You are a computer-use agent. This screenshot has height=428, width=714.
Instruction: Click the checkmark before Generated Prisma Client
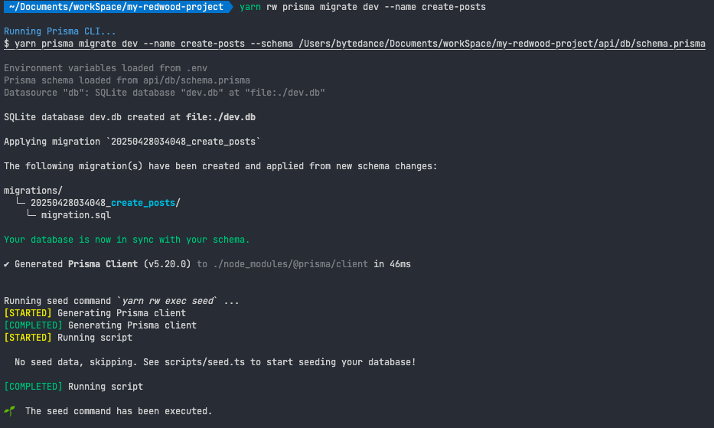[6, 264]
